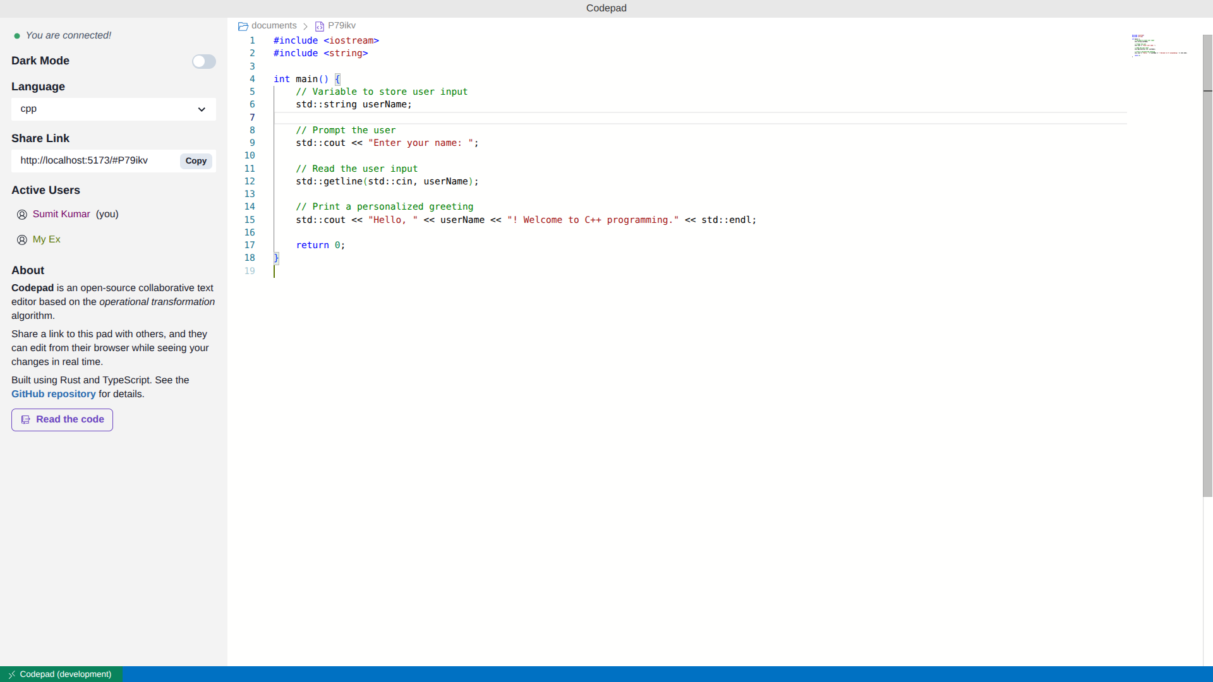
Task: Open the GitHub repository link
Action: [x=54, y=394]
